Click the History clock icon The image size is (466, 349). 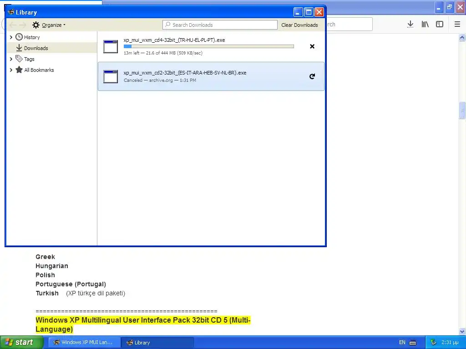[19, 37]
